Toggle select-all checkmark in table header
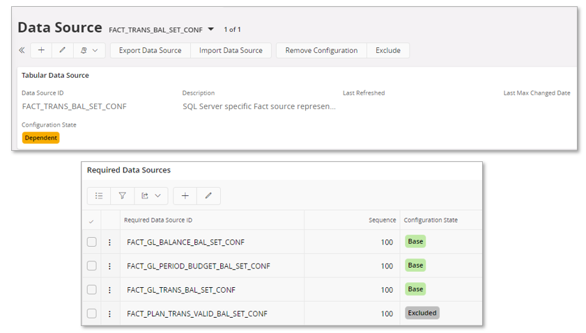Screen dimensions: 586x333 (92, 221)
